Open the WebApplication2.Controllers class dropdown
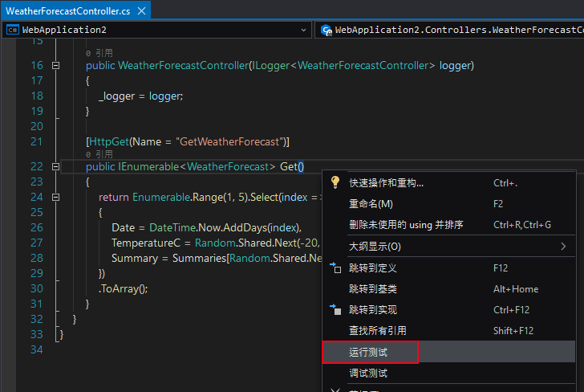 [x=449, y=30]
